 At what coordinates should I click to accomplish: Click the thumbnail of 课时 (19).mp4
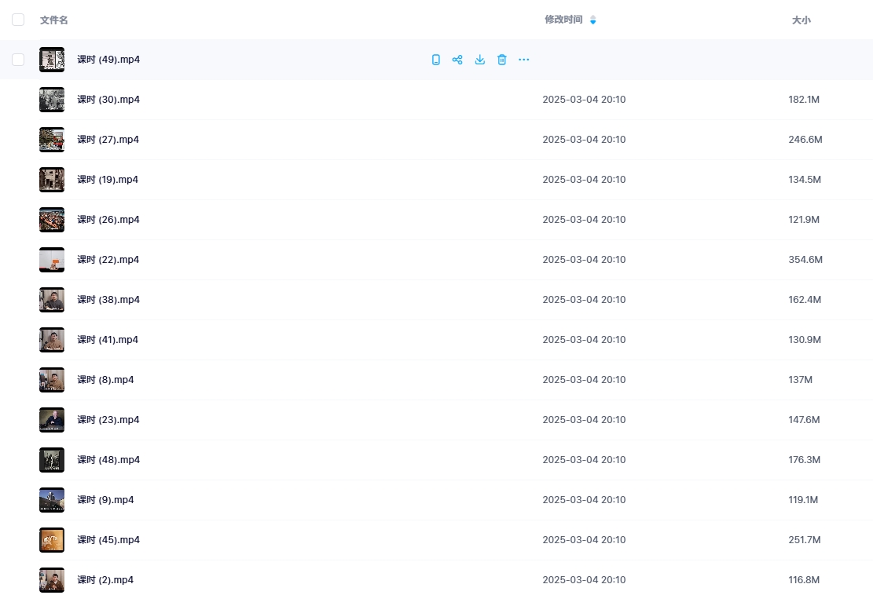(52, 180)
